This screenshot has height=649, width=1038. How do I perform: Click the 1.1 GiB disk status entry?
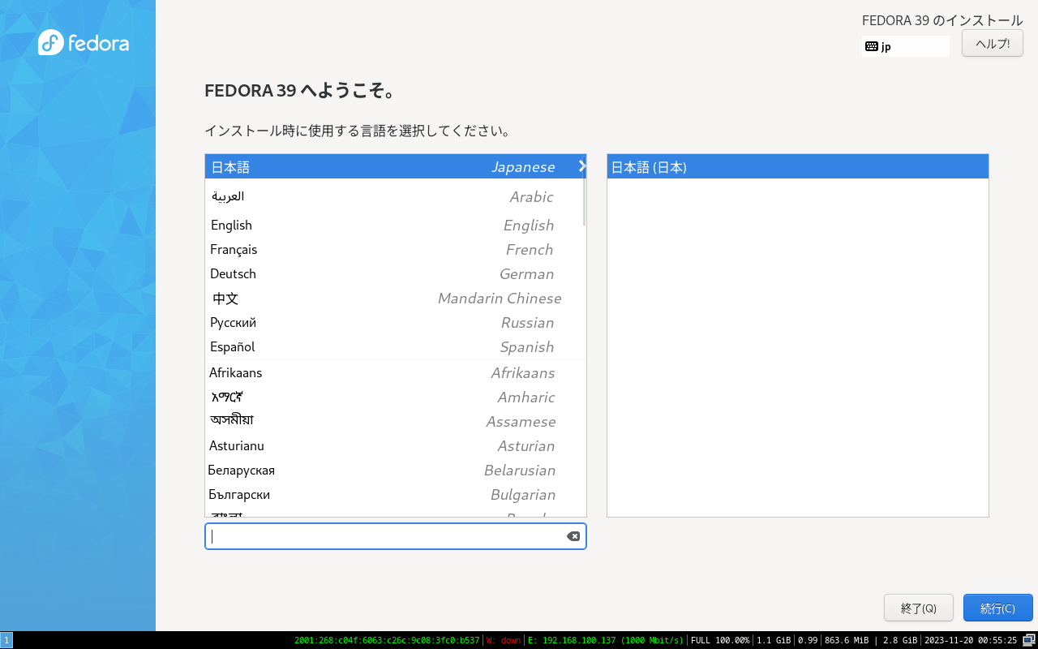pyautogui.click(x=774, y=640)
